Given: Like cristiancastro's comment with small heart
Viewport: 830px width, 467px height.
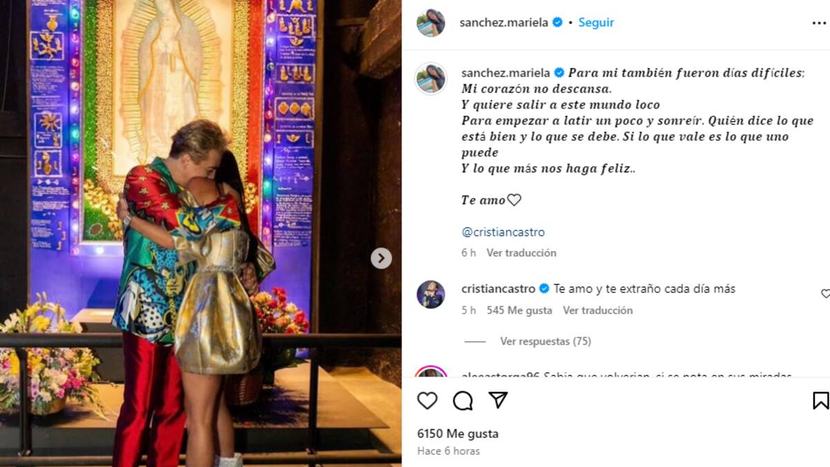Looking at the screenshot, I should [x=825, y=293].
